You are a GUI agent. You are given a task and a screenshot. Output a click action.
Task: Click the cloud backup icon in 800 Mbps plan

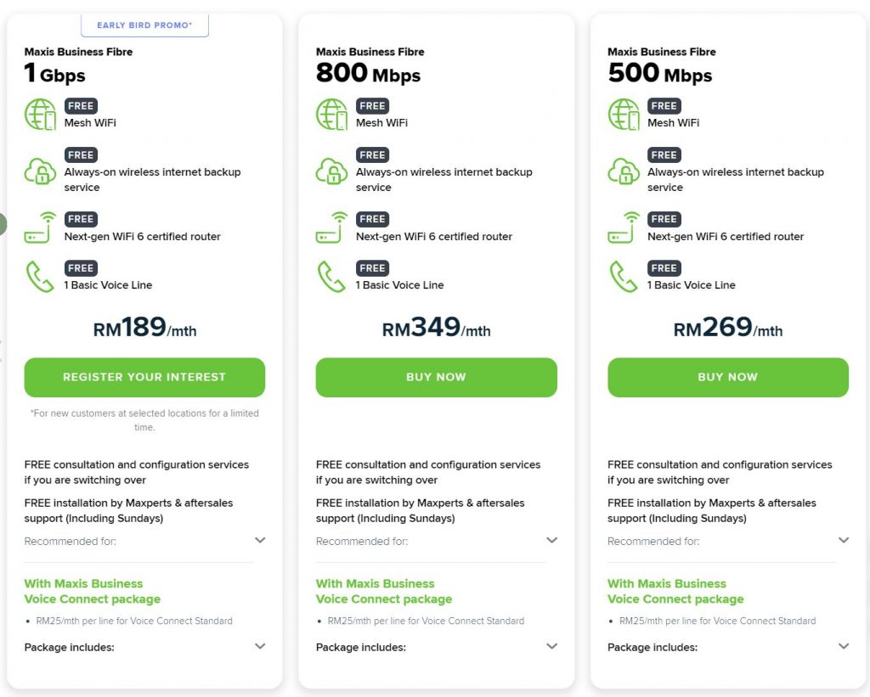tap(331, 171)
